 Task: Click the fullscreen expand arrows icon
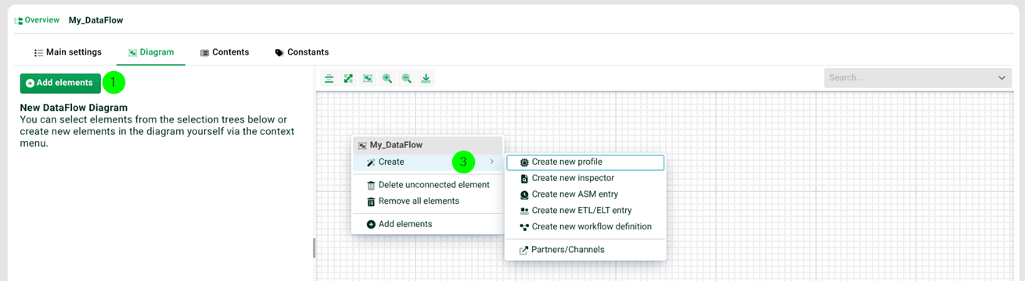[348, 78]
